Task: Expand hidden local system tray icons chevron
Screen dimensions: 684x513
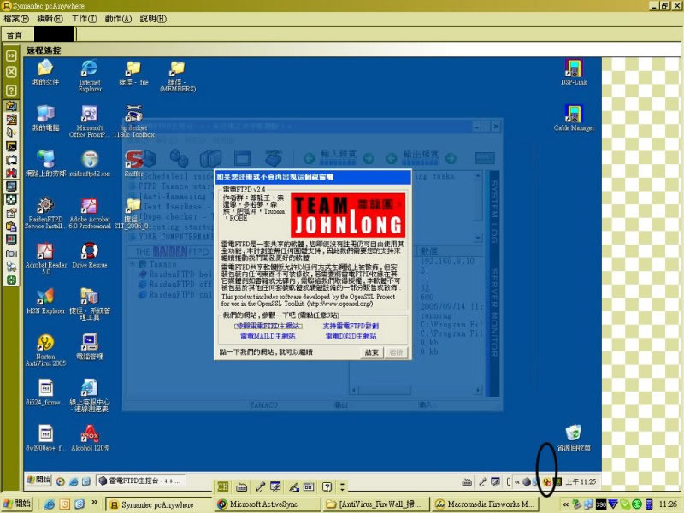Action: 565,504
